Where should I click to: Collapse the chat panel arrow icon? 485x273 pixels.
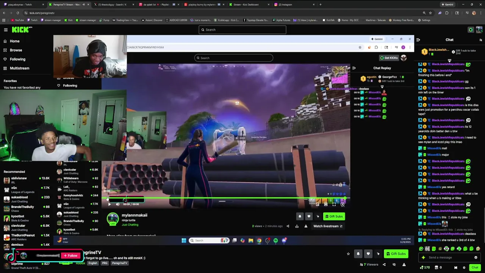point(418,40)
